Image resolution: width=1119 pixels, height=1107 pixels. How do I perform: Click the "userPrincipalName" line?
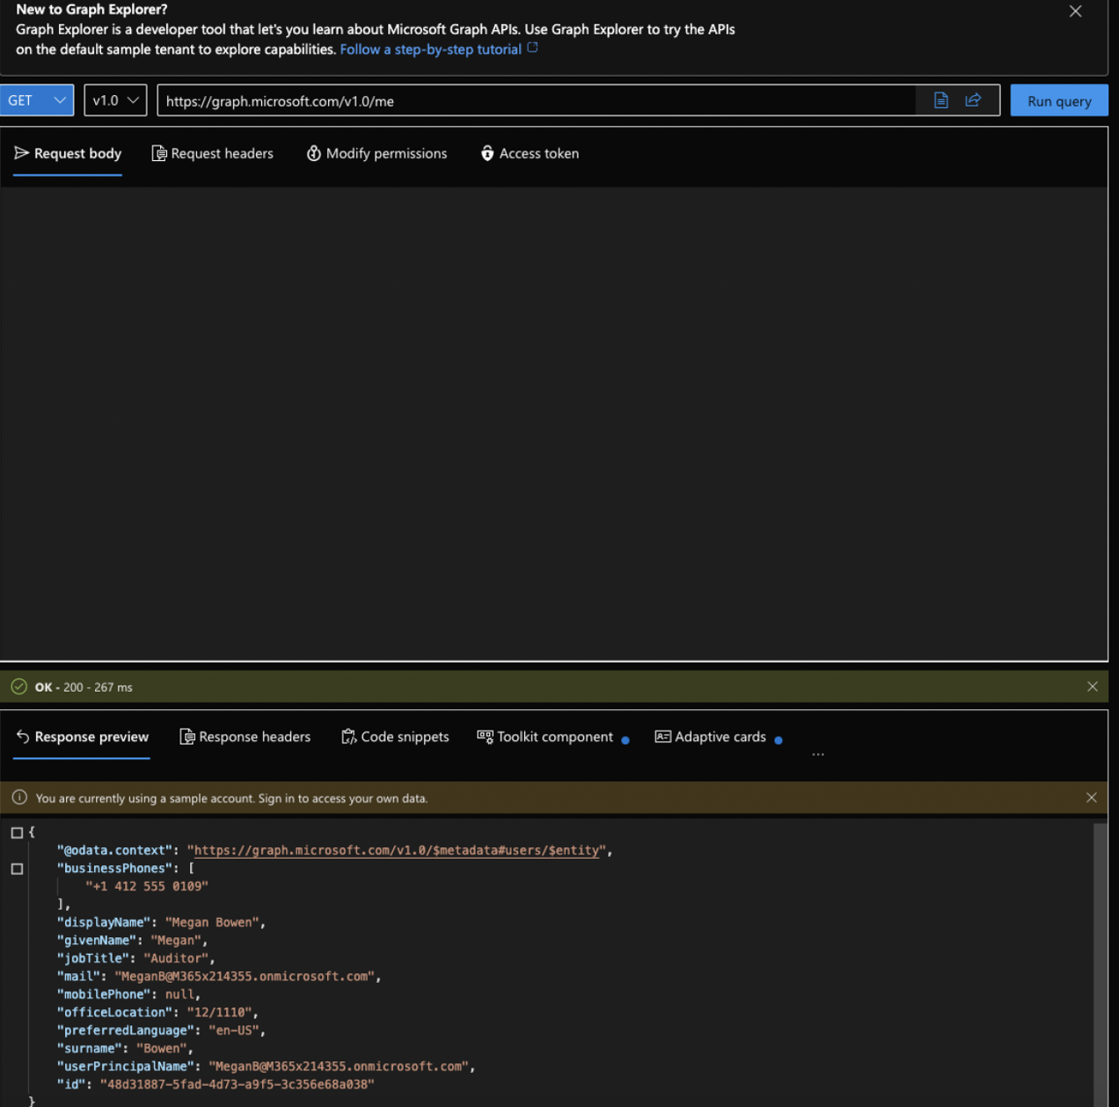(x=266, y=1066)
